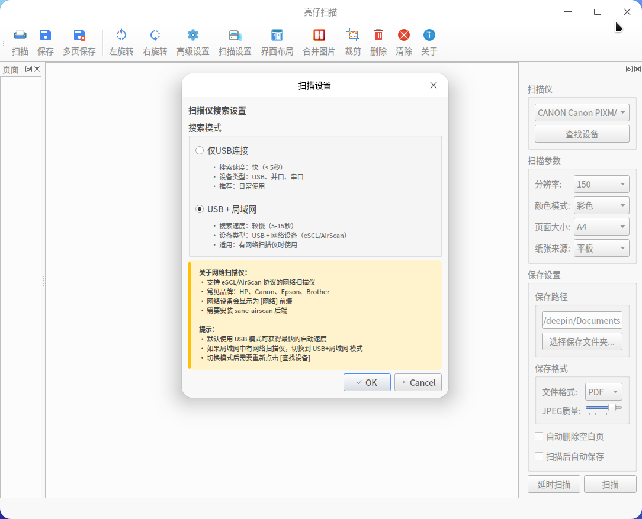Open 扫描设置 toolbar icon
The height and width of the screenshot is (519, 642).
coord(235,35)
